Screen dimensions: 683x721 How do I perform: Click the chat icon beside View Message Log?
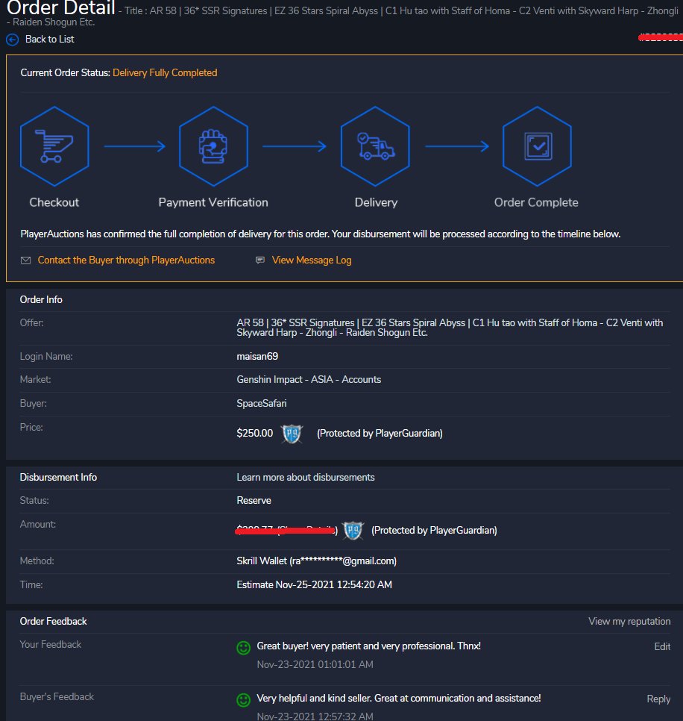[x=260, y=260]
